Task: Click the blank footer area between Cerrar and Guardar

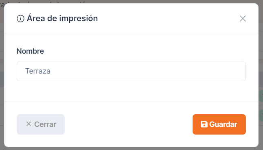Action: pyautogui.click(x=129, y=124)
